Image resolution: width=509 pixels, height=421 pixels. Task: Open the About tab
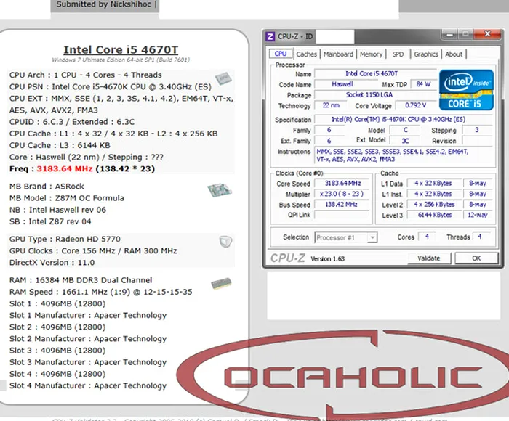pyautogui.click(x=454, y=54)
